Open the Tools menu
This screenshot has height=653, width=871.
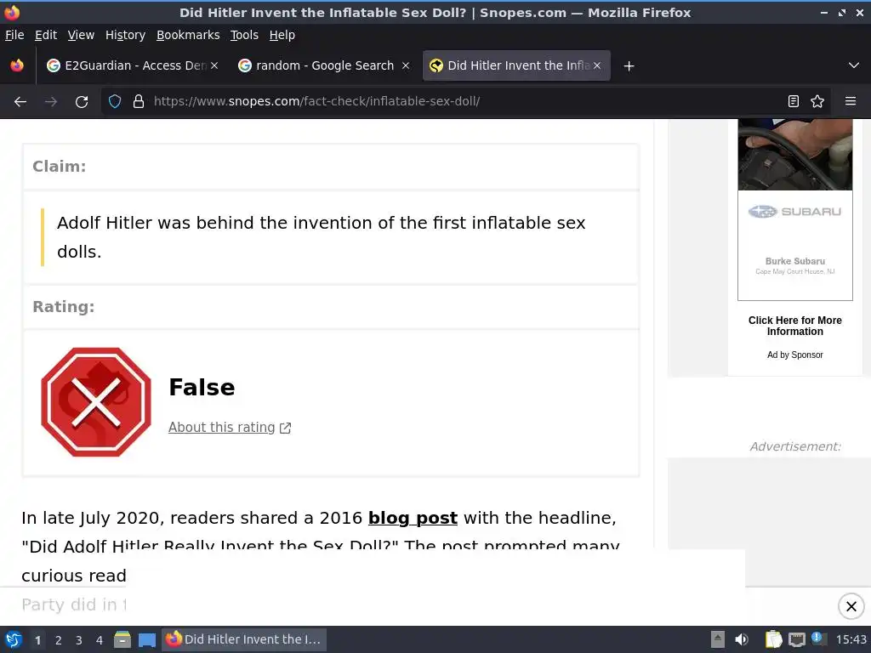point(244,35)
